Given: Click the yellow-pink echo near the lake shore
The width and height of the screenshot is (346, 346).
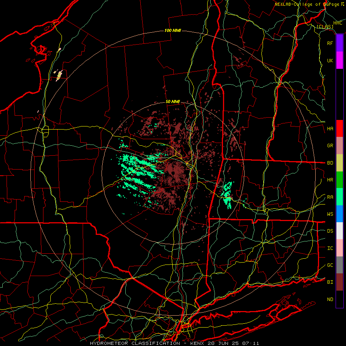Looking at the screenshot, I should click(59, 75).
